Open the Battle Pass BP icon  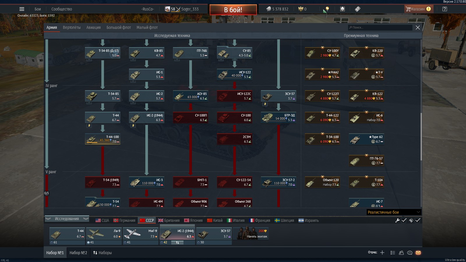click(x=358, y=9)
